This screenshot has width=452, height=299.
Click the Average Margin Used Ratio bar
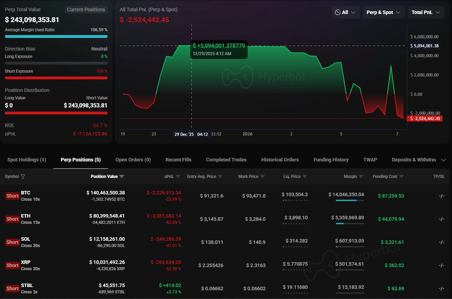coord(56,36)
